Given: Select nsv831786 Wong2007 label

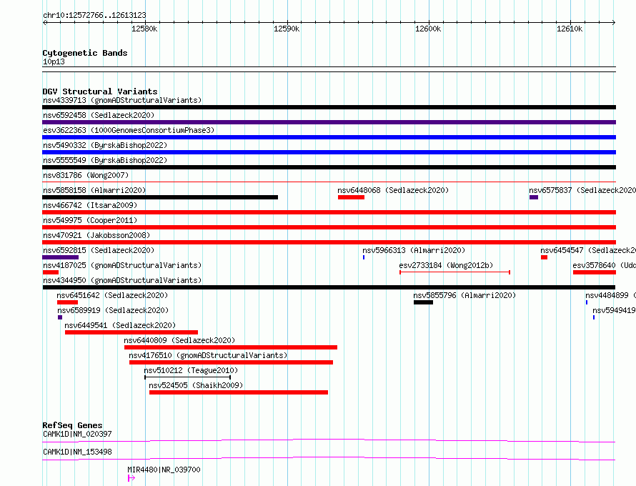Looking at the screenshot, I should [x=86, y=175].
